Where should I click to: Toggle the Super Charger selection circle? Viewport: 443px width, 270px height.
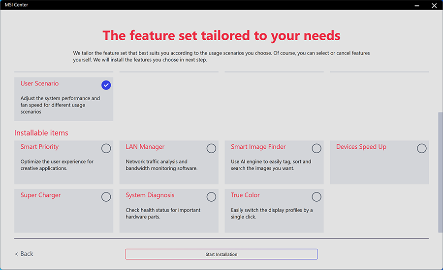tap(106, 197)
